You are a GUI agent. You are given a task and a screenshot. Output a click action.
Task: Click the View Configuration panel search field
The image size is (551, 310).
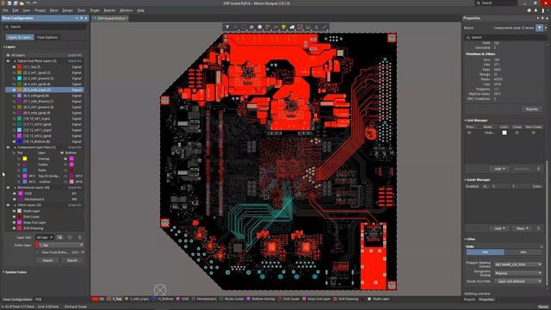[x=45, y=27]
